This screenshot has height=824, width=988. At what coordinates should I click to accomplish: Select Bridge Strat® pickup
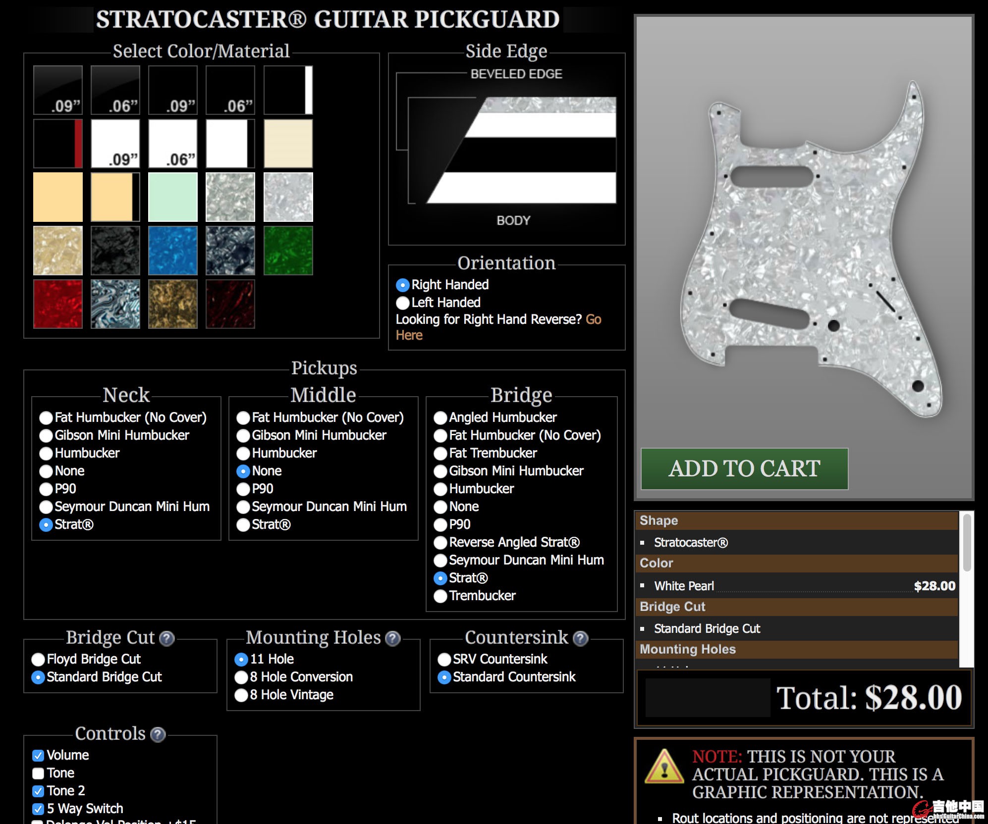point(440,578)
